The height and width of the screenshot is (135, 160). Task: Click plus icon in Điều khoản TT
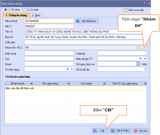[140, 59]
